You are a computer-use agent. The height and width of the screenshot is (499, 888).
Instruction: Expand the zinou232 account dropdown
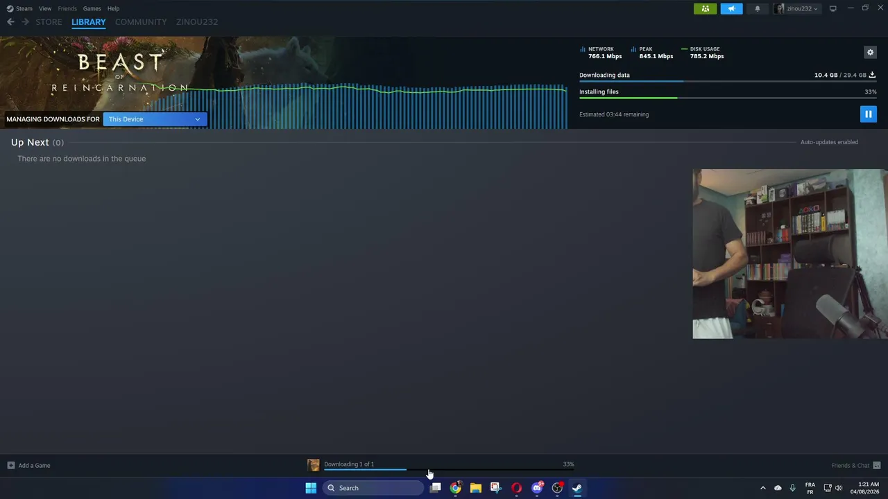coord(796,8)
